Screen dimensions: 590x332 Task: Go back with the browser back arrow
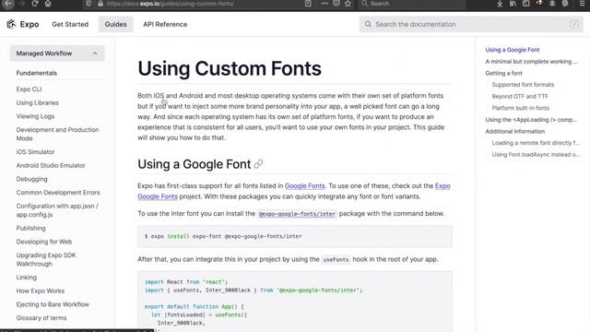[8, 4]
